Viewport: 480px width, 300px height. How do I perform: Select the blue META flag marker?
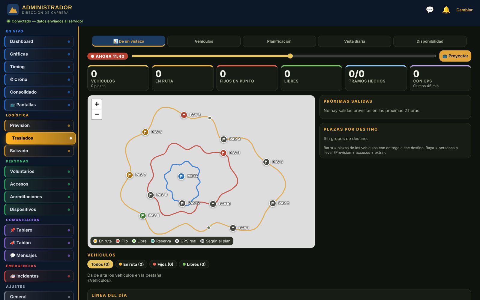[181, 176]
